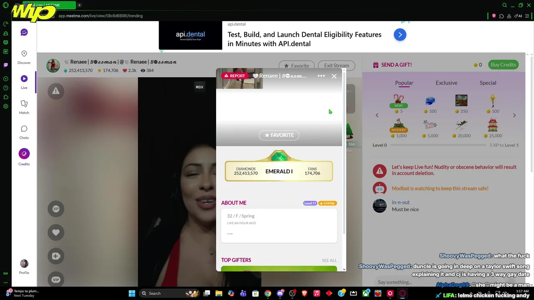Send the 5,000 coin gift
Viewport: 534px width, 300px height.
[430, 128]
